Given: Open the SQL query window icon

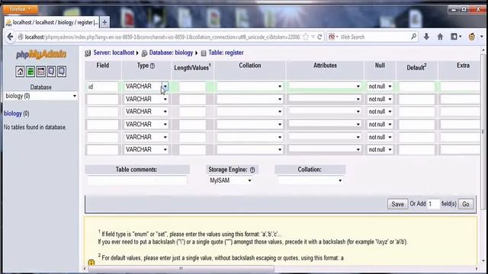Looking at the screenshot, I should [x=40, y=72].
